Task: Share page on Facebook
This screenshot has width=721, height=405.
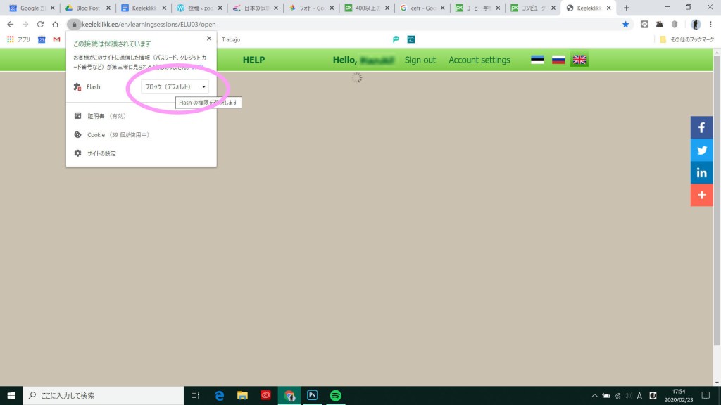Action: [701, 127]
